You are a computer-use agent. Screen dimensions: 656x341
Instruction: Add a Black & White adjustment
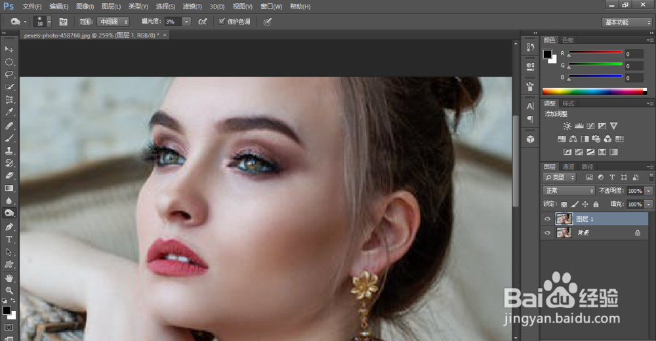pos(584,139)
